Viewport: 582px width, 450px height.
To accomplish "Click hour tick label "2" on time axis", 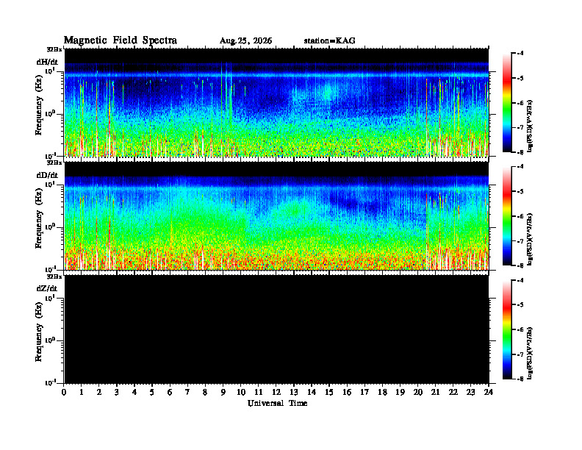I will [99, 392].
